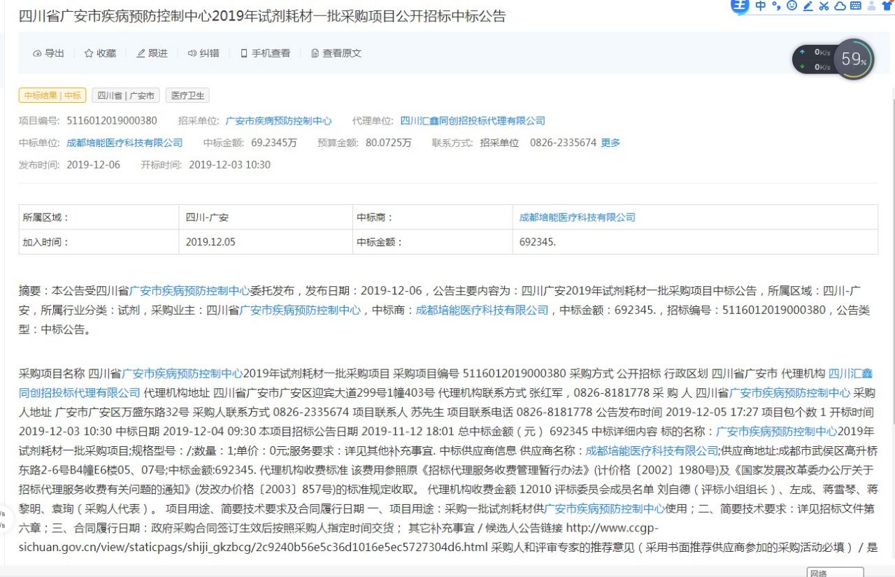This screenshot has width=895, height=577.
Task: Open 成都培能医疗科技有限公司 link in the table
Action: point(577,218)
